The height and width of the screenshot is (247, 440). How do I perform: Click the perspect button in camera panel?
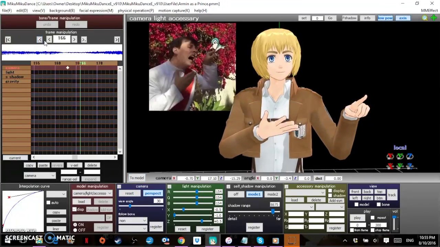point(153,193)
